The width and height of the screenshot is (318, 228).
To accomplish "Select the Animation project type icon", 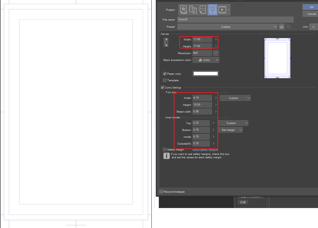I will pos(222,10).
